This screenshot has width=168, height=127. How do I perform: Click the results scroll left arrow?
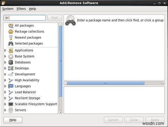coord(65,83)
